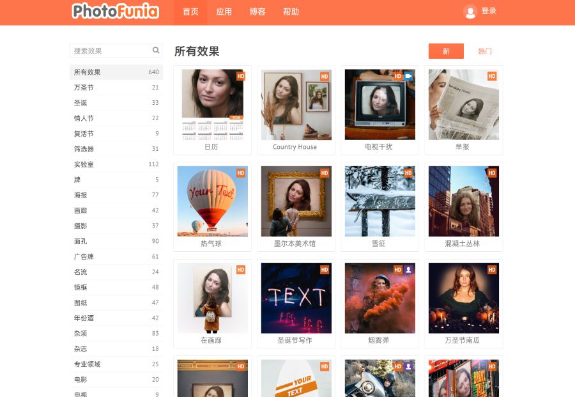Select the 万圣节 category
Screen dimensions: 575x397
click(84, 88)
